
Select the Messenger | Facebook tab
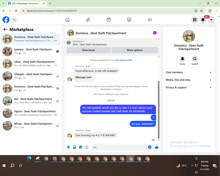click(x=26, y=4)
